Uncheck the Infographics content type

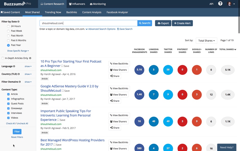click(9, 99)
